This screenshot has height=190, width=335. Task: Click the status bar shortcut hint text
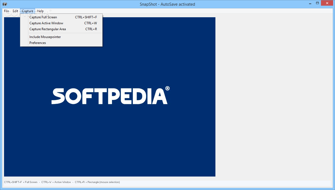62,182
